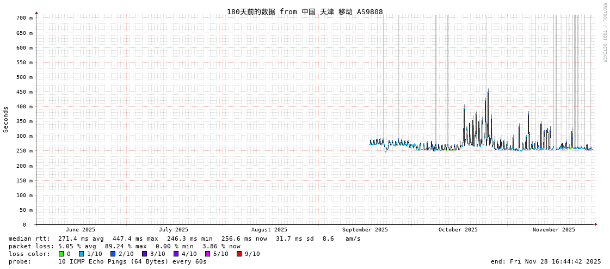Pick the blue 2/10 loss swatch

(113, 254)
